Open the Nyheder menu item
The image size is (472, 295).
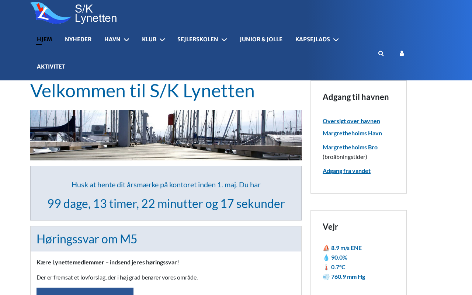(x=78, y=39)
